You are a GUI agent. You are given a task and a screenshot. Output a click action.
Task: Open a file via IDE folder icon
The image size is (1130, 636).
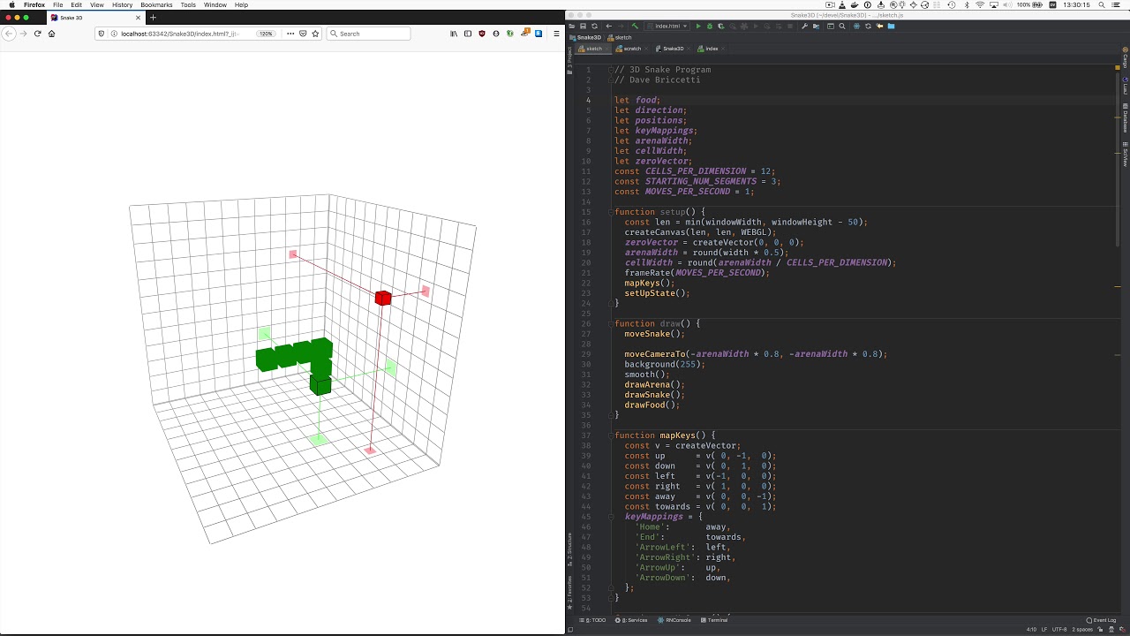572,26
